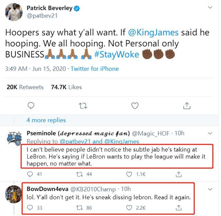View the 20K Retweets list

(x=25, y=87)
